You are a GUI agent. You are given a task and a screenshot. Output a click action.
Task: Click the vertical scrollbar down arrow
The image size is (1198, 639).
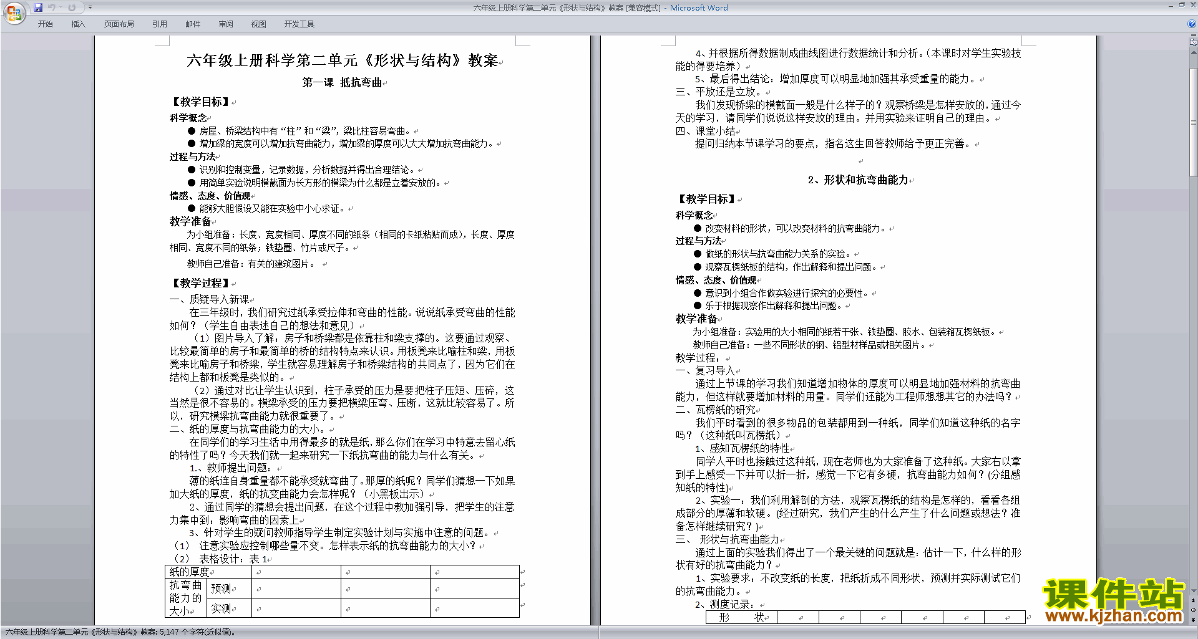(x=1194, y=591)
